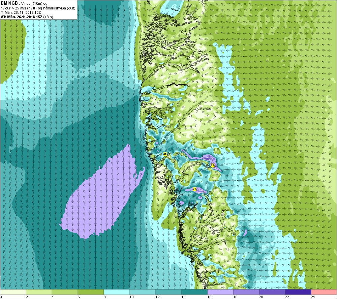Click scale number 4 under color bar
The image size is (337, 299).
tap(53, 297)
